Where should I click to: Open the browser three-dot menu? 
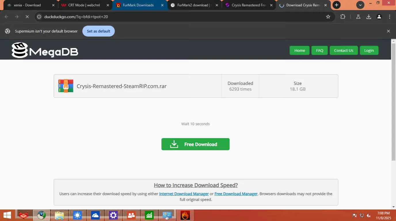pyautogui.click(x=390, y=17)
